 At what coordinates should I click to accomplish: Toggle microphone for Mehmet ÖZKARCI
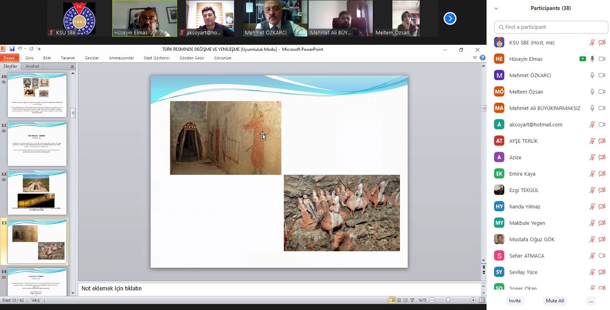pos(592,75)
